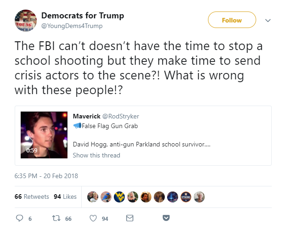
Task: Click the WV logo liker avatar
Action: (x=119, y=196)
